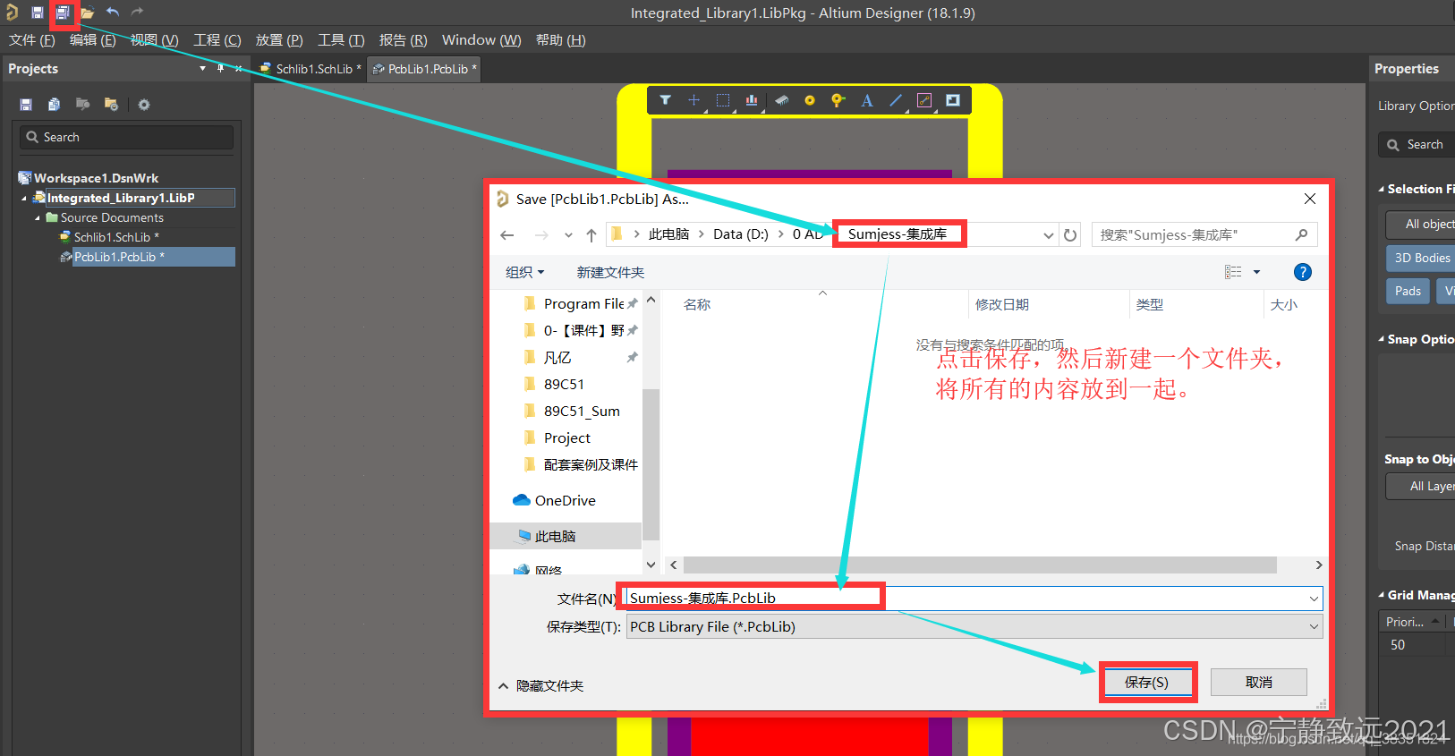Open 放置 (P) menu
Image resolution: width=1455 pixels, height=756 pixels.
(279, 40)
